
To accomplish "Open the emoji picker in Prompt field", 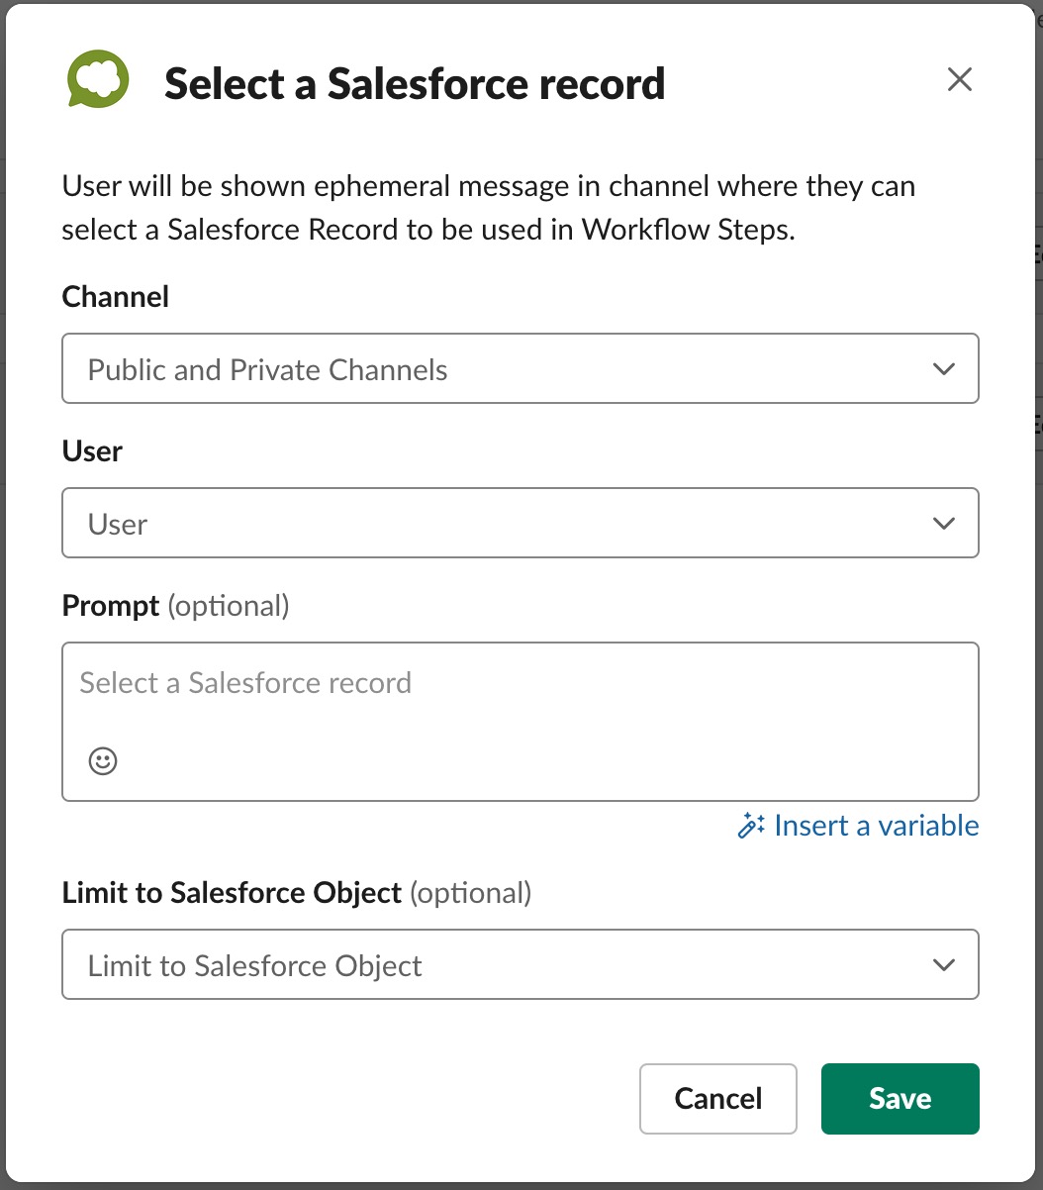I will click(x=103, y=760).
